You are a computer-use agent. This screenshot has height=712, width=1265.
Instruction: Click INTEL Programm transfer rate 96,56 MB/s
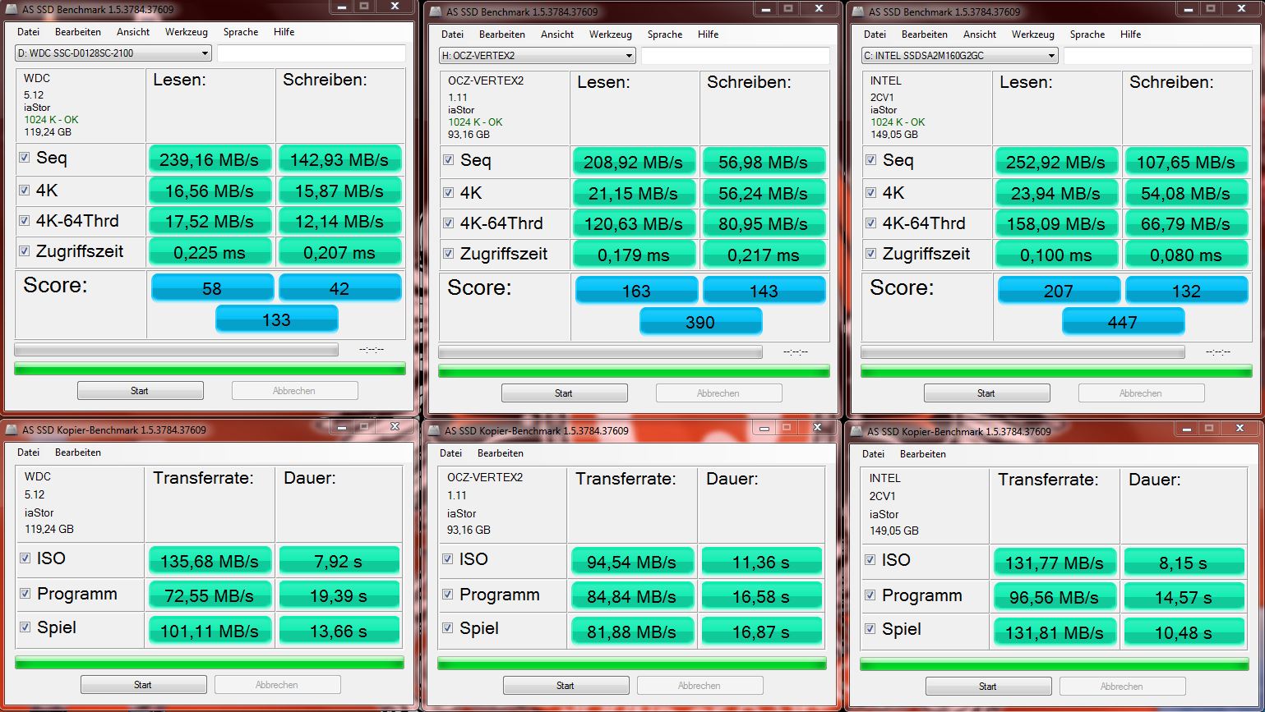coord(1055,597)
